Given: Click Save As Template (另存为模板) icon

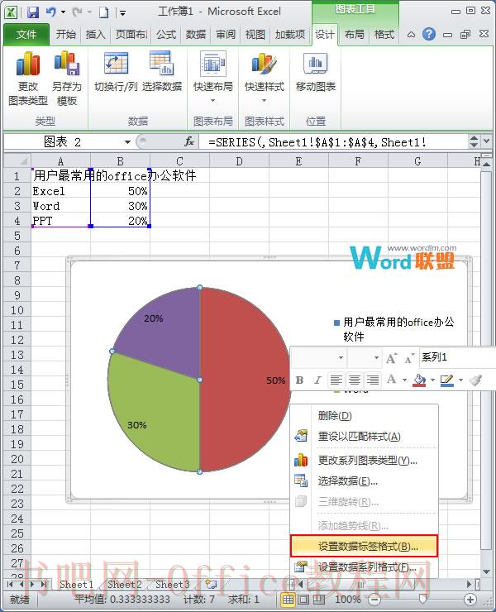Looking at the screenshot, I should coord(67,79).
